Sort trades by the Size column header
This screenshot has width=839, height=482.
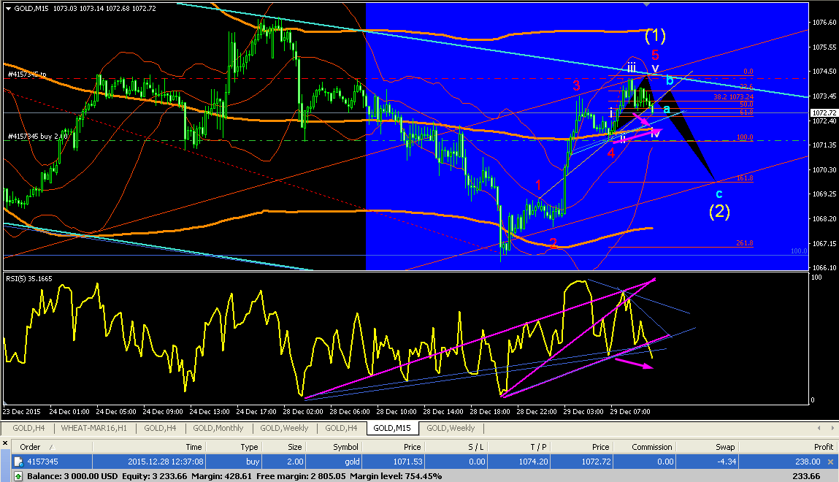pyautogui.click(x=295, y=447)
